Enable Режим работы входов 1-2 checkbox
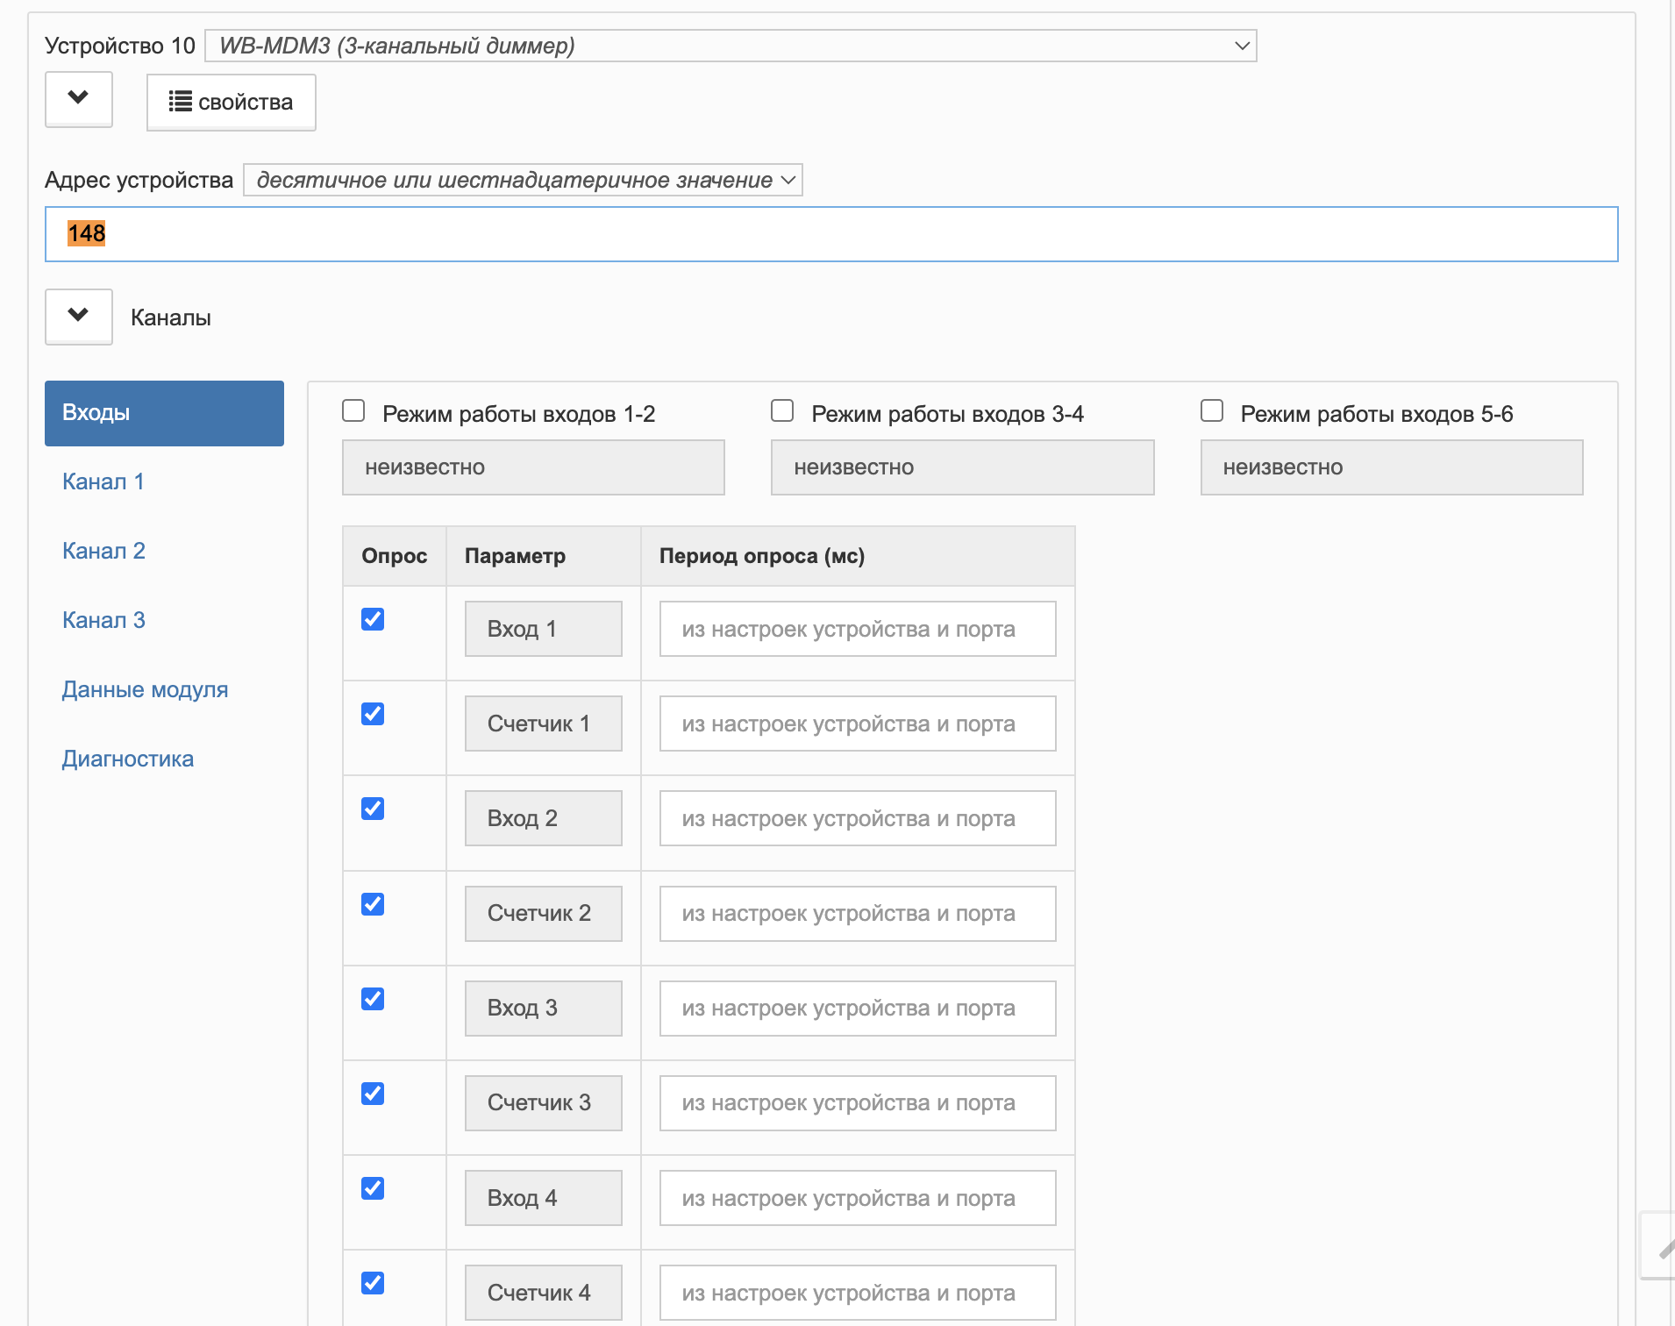 click(x=353, y=410)
